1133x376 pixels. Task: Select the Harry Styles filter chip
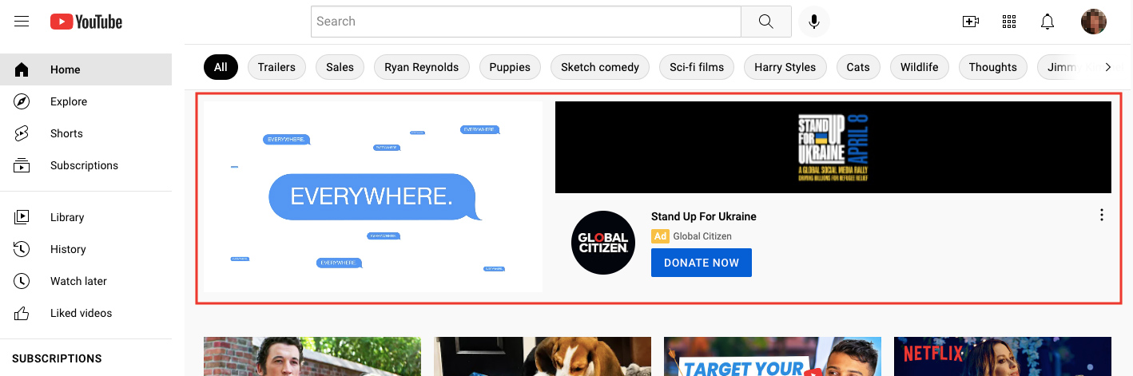[785, 67]
